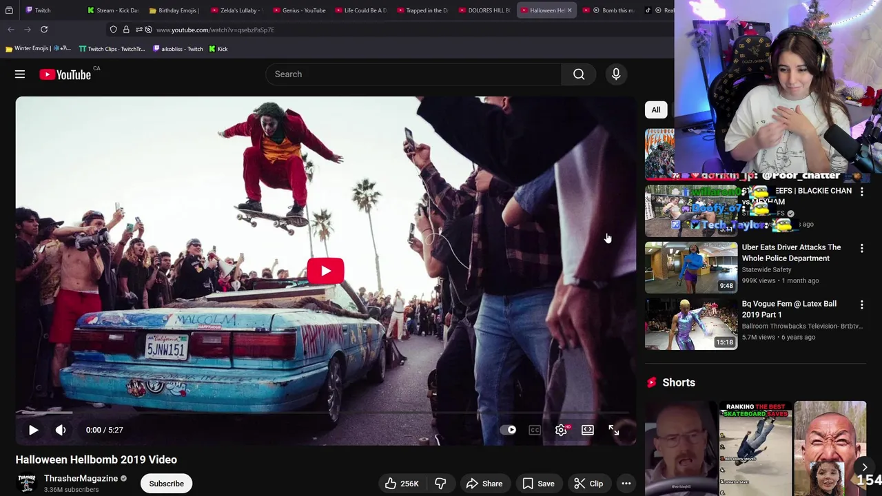
Task: Open Bq Vogue Fem video thumbnail
Action: pos(691,324)
